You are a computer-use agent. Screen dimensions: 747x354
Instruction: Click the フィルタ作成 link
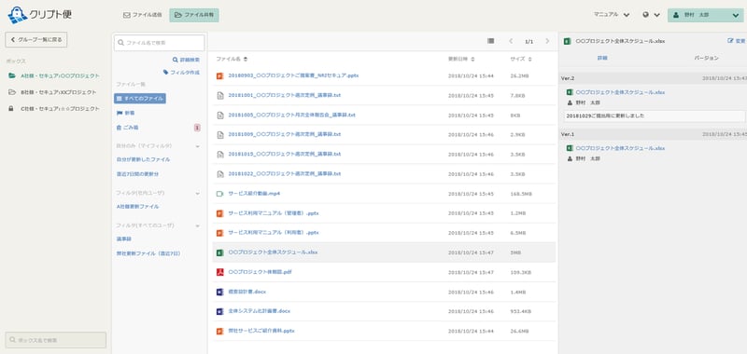click(181, 73)
